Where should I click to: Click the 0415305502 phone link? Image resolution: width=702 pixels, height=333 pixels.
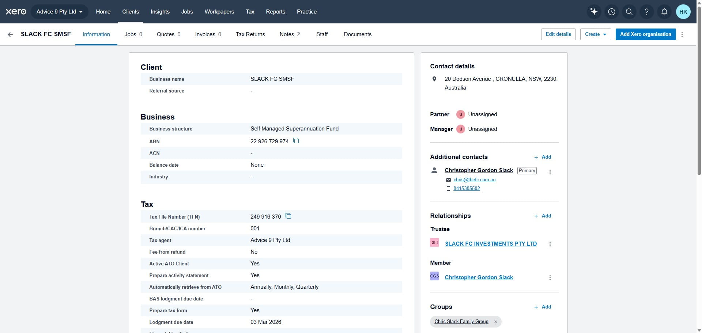(x=467, y=189)
